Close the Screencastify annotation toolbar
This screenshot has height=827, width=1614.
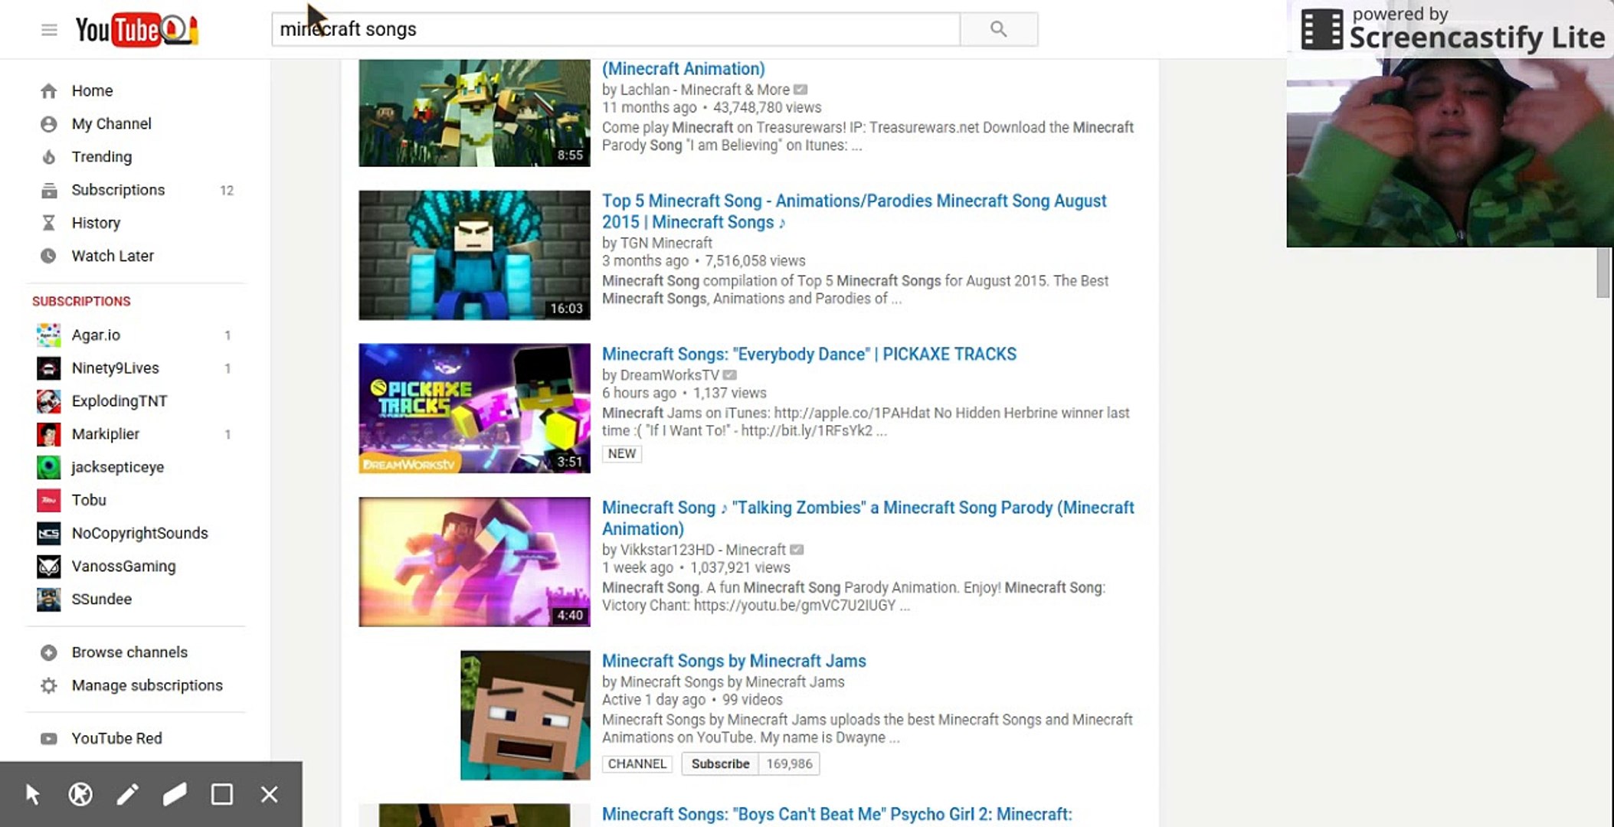(269, 794)
